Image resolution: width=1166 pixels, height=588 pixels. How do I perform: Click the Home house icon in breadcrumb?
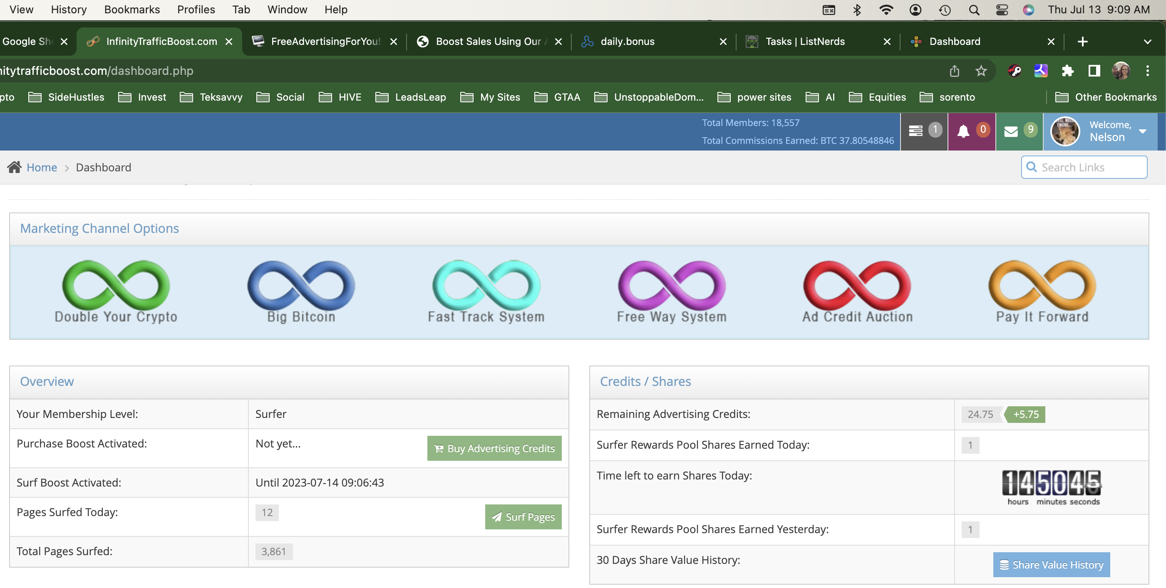[14, 167]
